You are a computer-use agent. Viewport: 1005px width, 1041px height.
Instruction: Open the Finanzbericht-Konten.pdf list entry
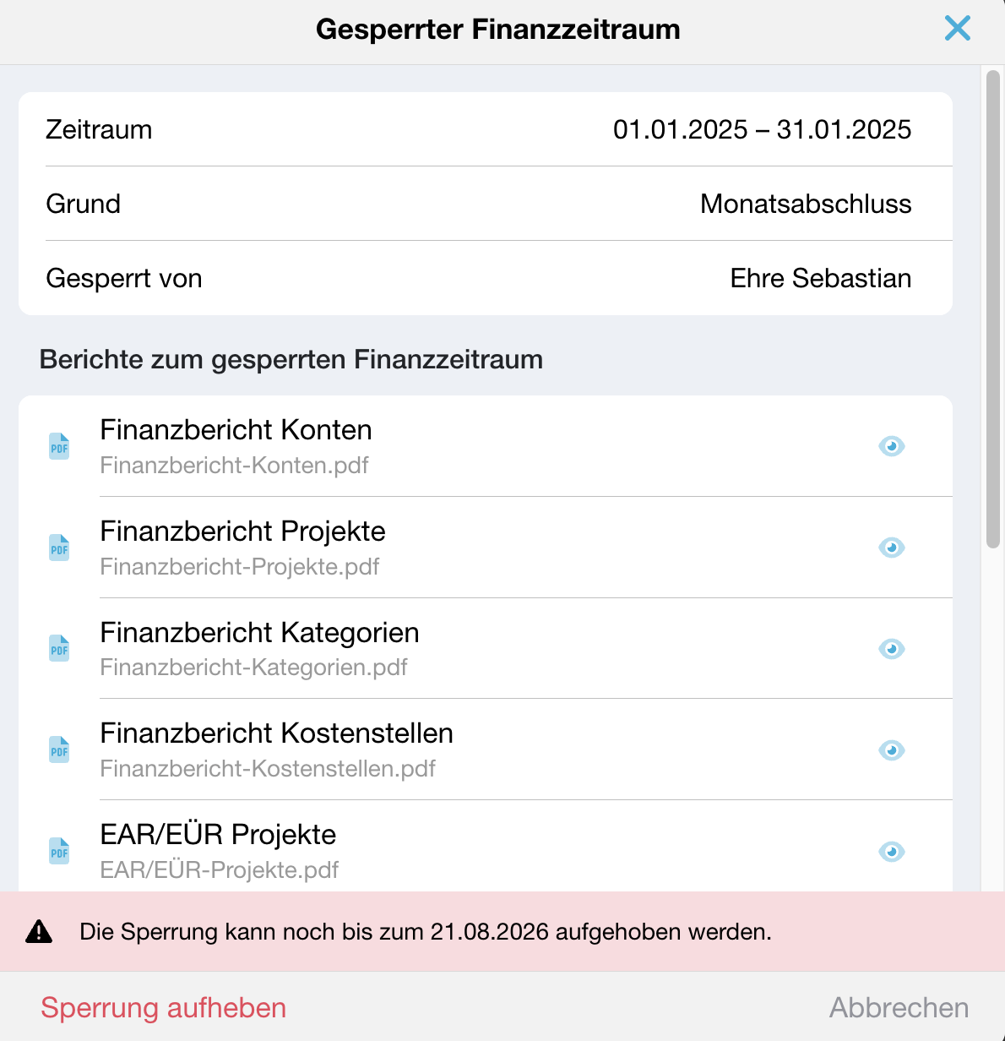point(486,446)
